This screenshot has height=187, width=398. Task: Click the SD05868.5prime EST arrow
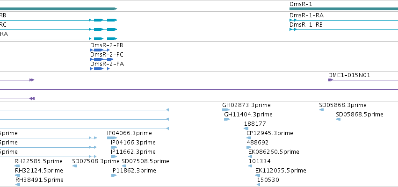click(x=338, y=119)
